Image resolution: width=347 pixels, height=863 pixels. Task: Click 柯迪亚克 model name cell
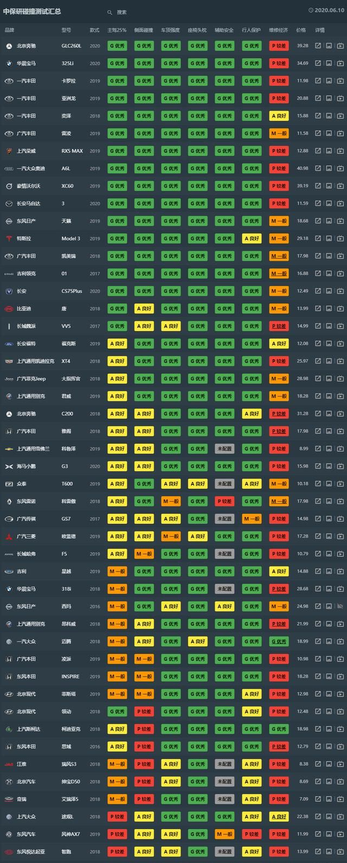click(71, 729)
